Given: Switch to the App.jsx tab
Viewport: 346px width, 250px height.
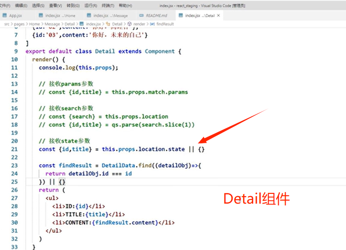Looking at the screenshot, I should pos(15,16).
